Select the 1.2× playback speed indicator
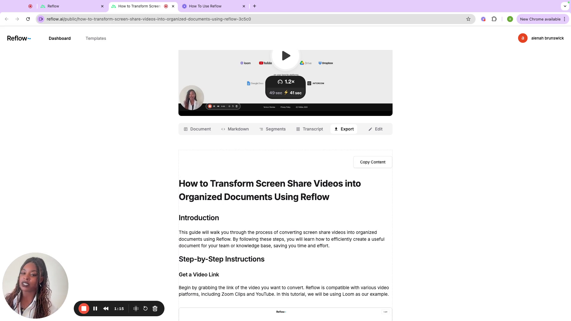571x321 pixels. (x=286, y=82)
